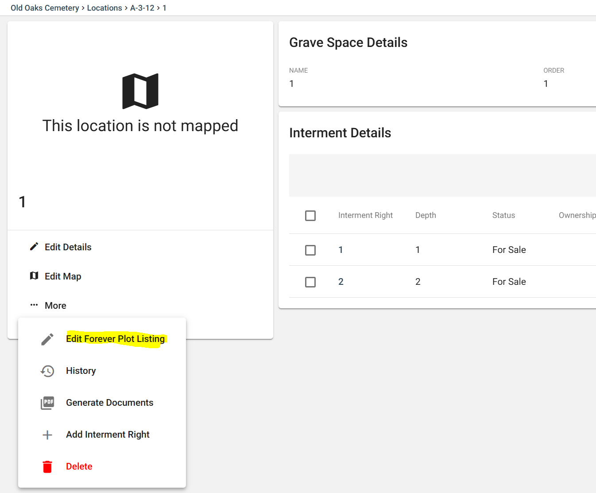Click the Ownership column header
Image resolution: width=596 pixels, height=493 pixels.
tap(577, 215)
